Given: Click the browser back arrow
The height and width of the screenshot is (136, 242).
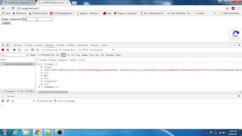Looking at the screenshot, I should coord(3,8).
